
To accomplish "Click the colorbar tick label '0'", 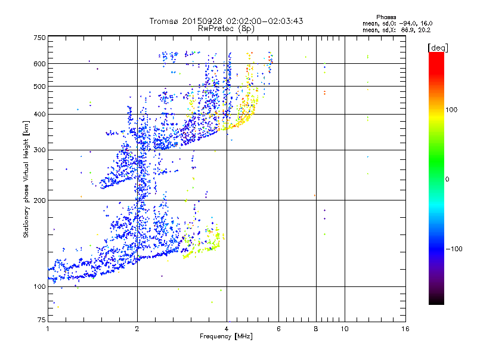I will [x=447, y=180].
